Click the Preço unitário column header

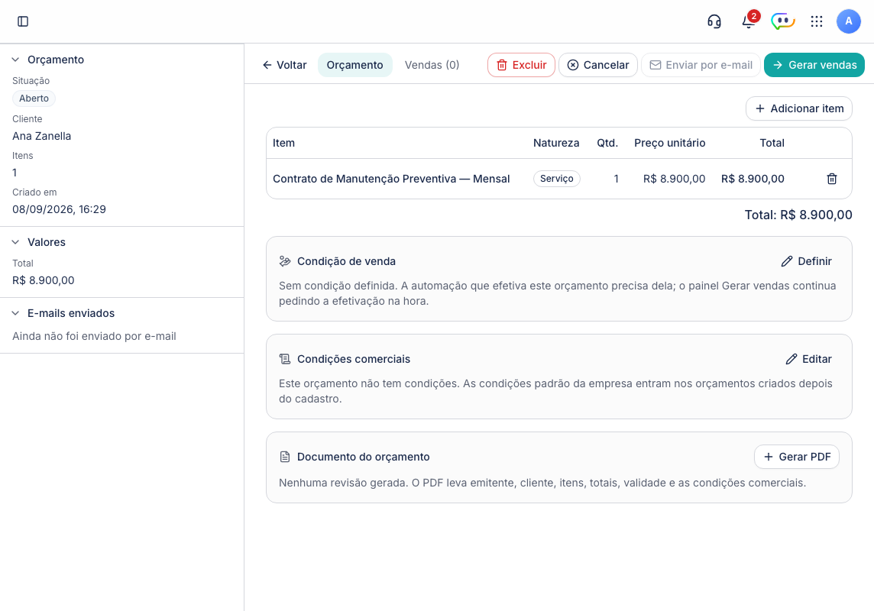(669, 143)
